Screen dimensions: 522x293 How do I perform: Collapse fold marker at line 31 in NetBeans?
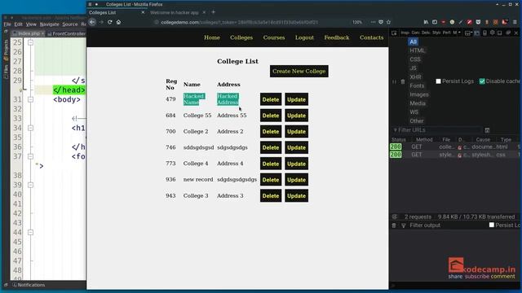pos(31,99)
